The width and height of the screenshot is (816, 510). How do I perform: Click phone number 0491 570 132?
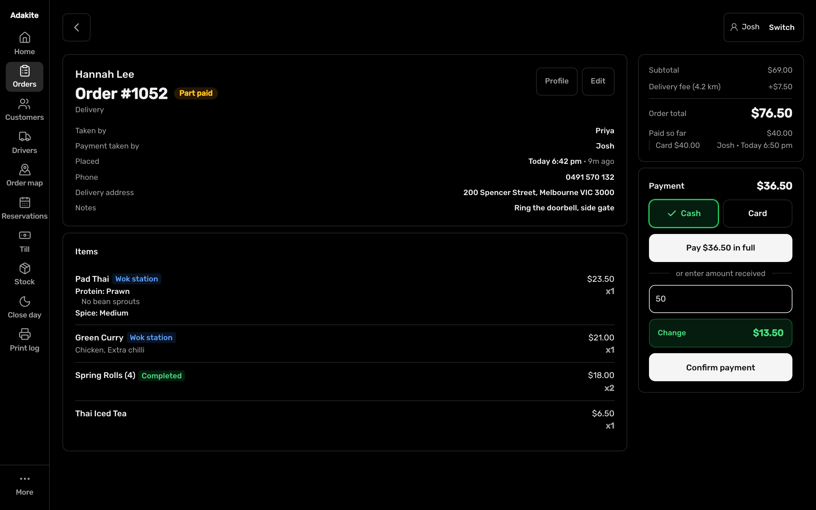[x=590, y=177]
